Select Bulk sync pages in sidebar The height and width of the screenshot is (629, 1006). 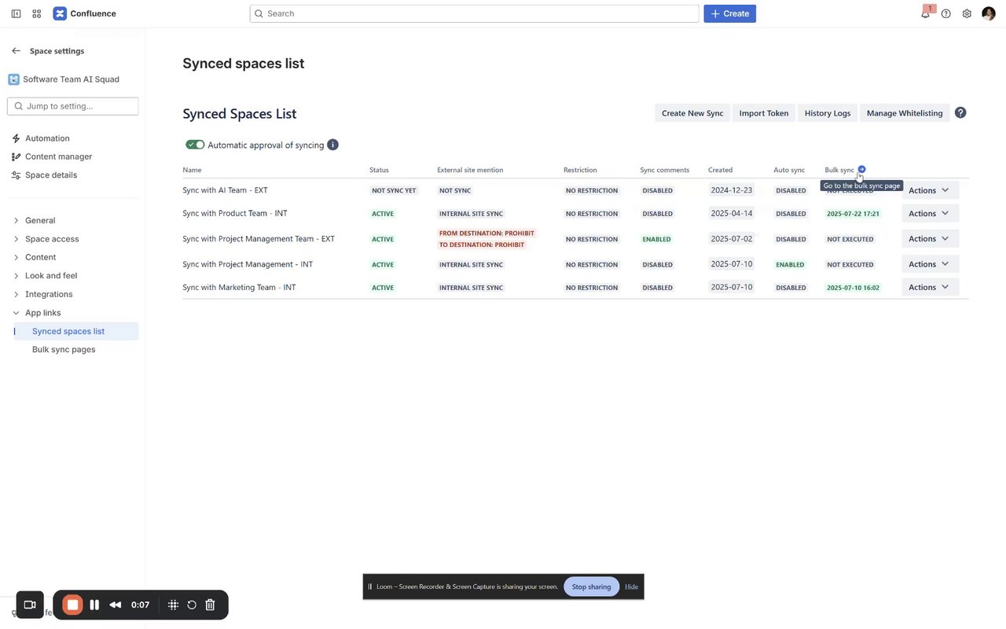pyautogui.click(x=64, y=349)
